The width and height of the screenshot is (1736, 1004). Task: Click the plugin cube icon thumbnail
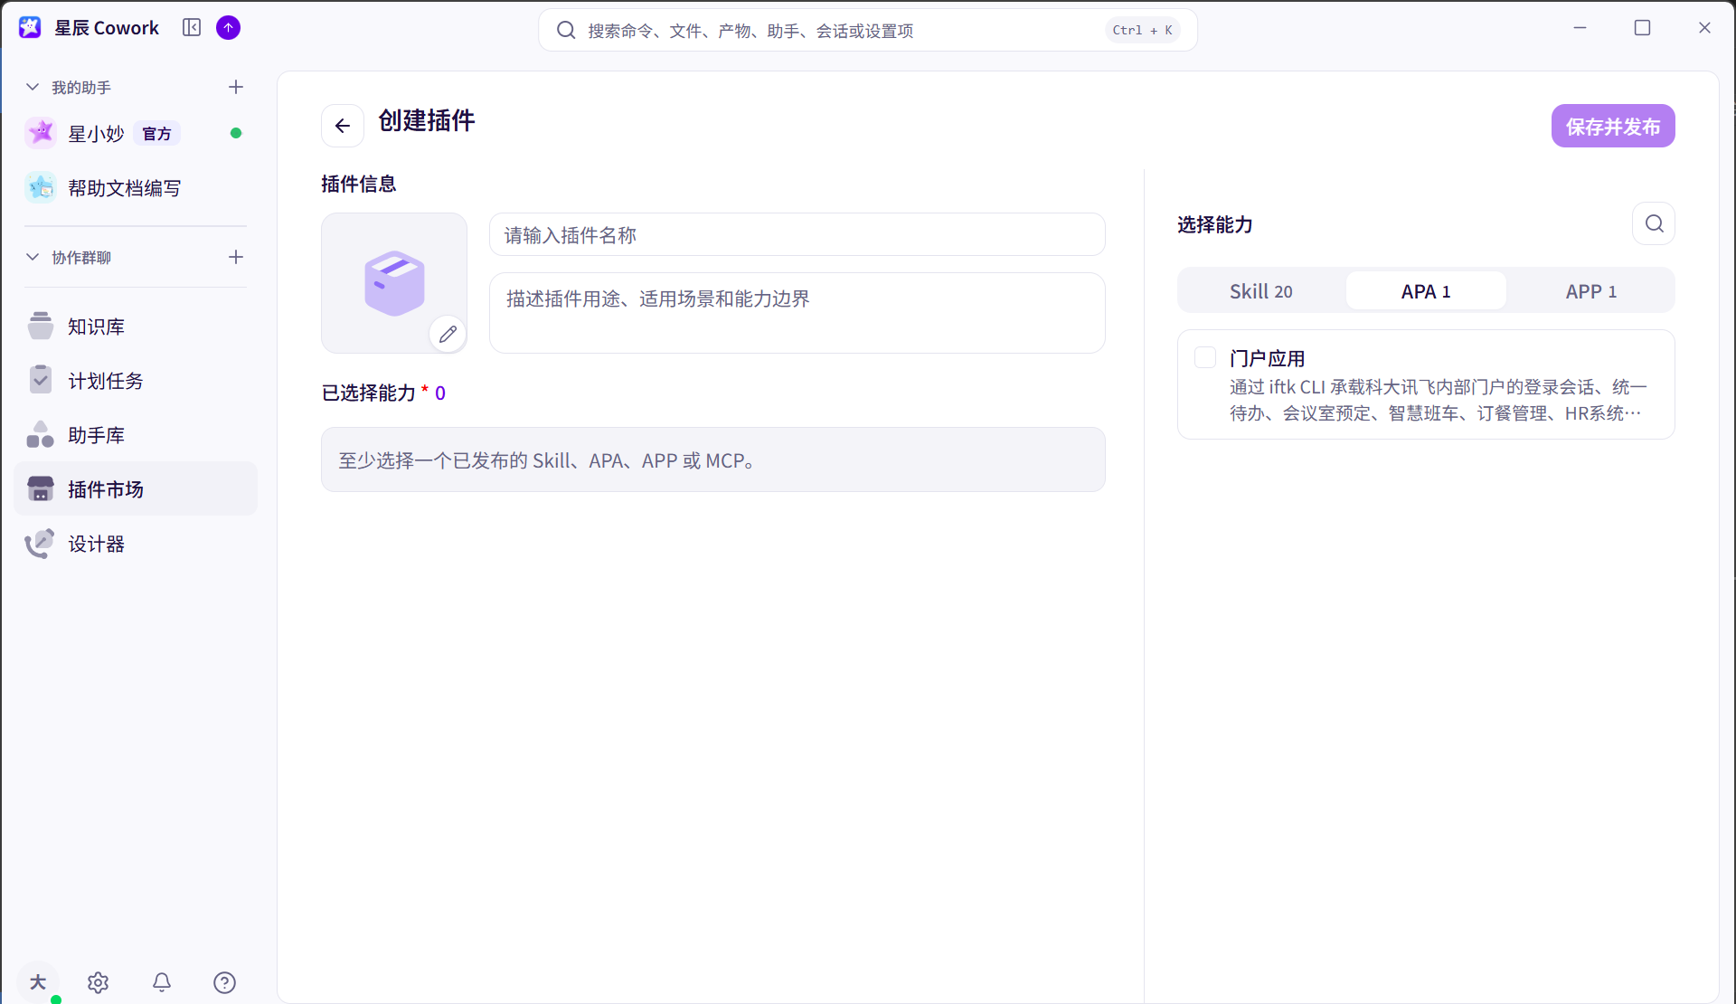(x=394, y=283)
